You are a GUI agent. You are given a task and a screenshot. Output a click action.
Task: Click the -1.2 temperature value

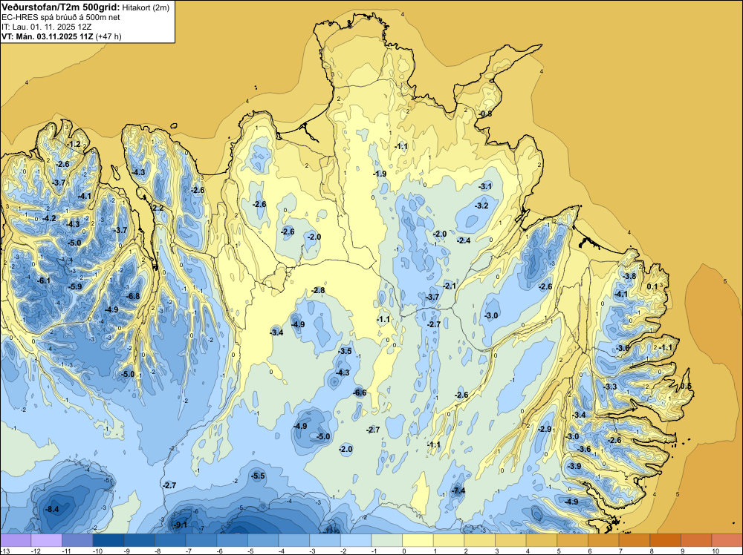[74, 144]
